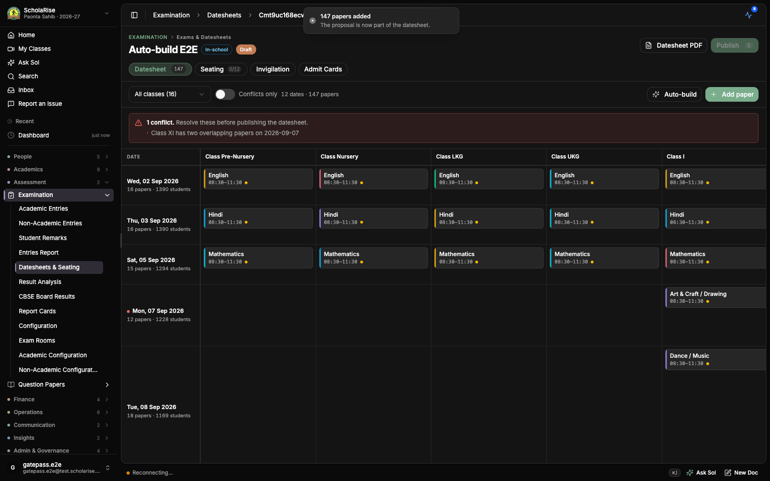Click the Dashboard clock icon
The image size is (770, 481).
(x=11, y=135)
